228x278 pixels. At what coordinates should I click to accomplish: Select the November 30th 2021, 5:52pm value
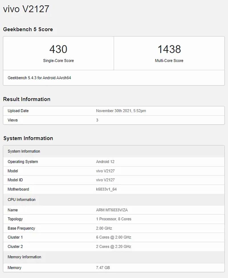pyautogui.click(x=121, y=111)
